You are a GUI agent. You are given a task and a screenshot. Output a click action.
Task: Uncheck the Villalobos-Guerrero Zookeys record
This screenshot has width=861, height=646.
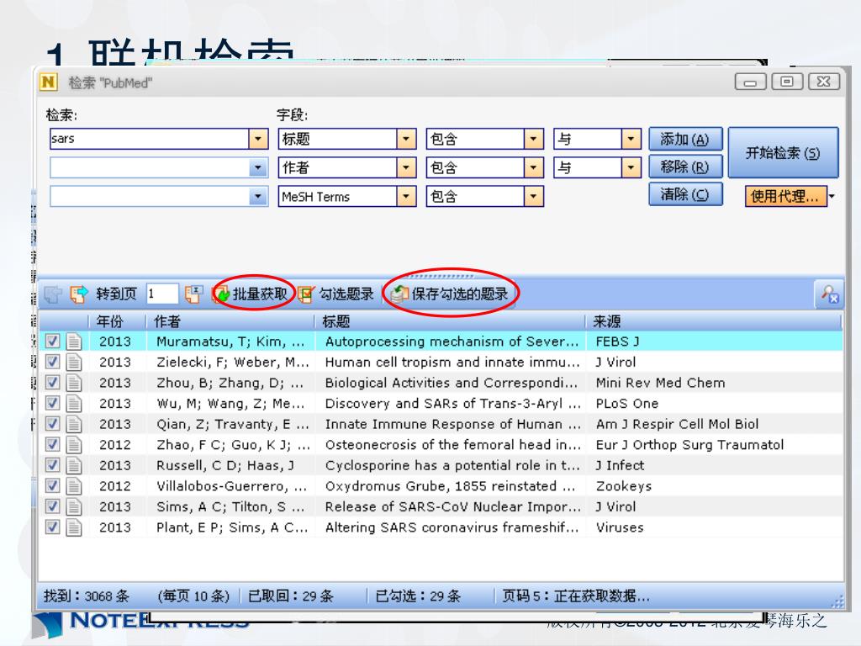(52, 486)
